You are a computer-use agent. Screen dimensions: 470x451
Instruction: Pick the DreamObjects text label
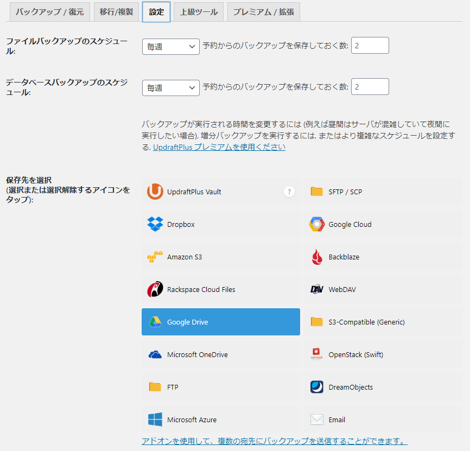[351, 387]
